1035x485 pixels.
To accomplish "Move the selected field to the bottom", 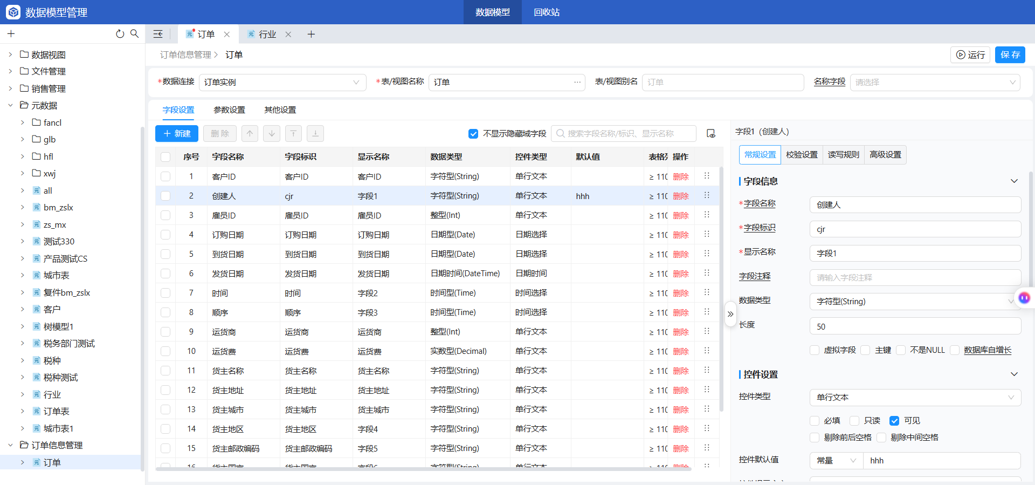I will click(315, 134).
